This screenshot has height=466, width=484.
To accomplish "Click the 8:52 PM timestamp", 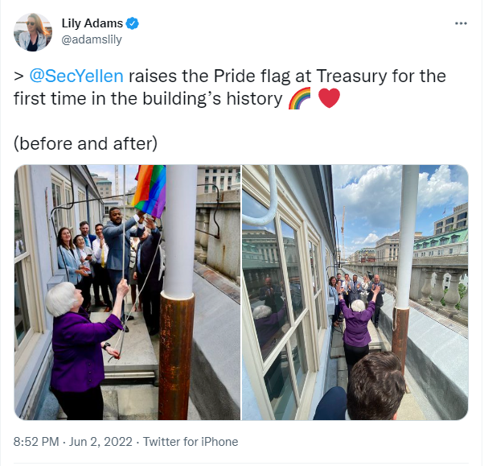I will click(36, 442).
